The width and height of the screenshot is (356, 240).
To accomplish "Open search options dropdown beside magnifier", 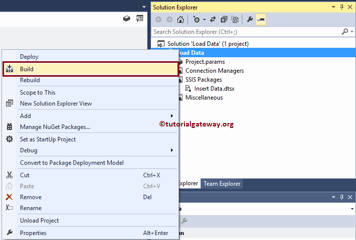I will tap(352, 32).
